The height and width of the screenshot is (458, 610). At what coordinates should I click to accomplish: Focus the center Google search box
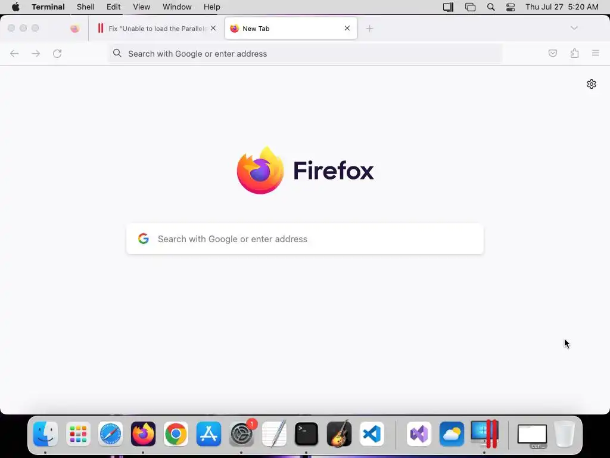[x=305, y=239]
